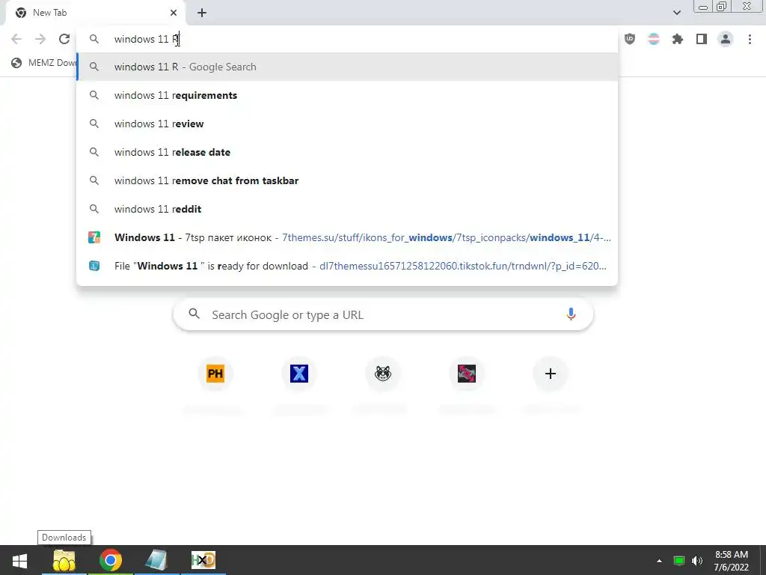Show hidden system tray icons
Screen dimensions: 766x575
tap(659, 561)
